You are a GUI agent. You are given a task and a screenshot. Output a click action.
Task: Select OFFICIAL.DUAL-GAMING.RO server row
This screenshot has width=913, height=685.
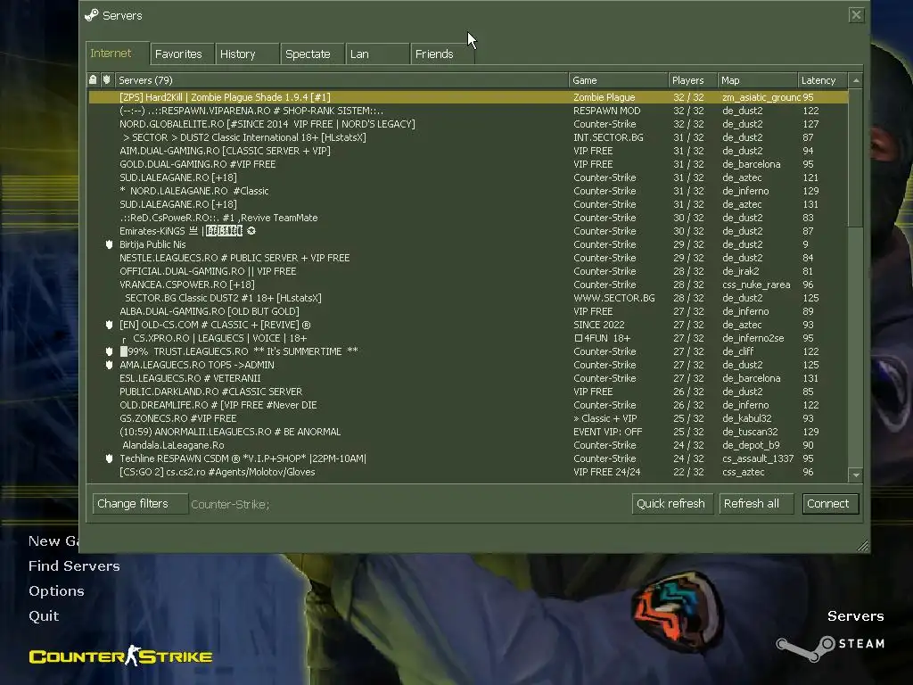[x=468, y=271]
